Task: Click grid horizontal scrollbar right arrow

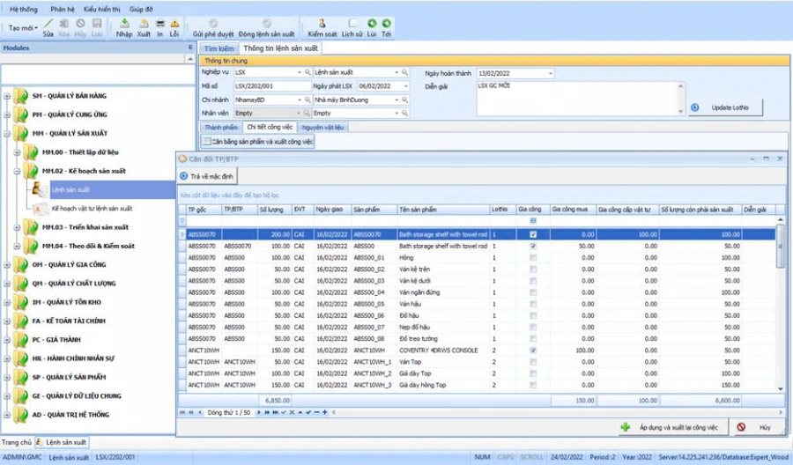Action: 781,412
